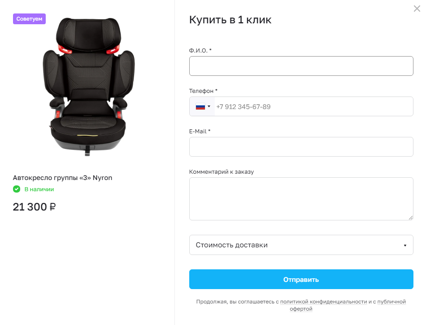Click the Комментарий к заказу label
This screenshot has width=426, height=325.
click(x=222, y=172)
